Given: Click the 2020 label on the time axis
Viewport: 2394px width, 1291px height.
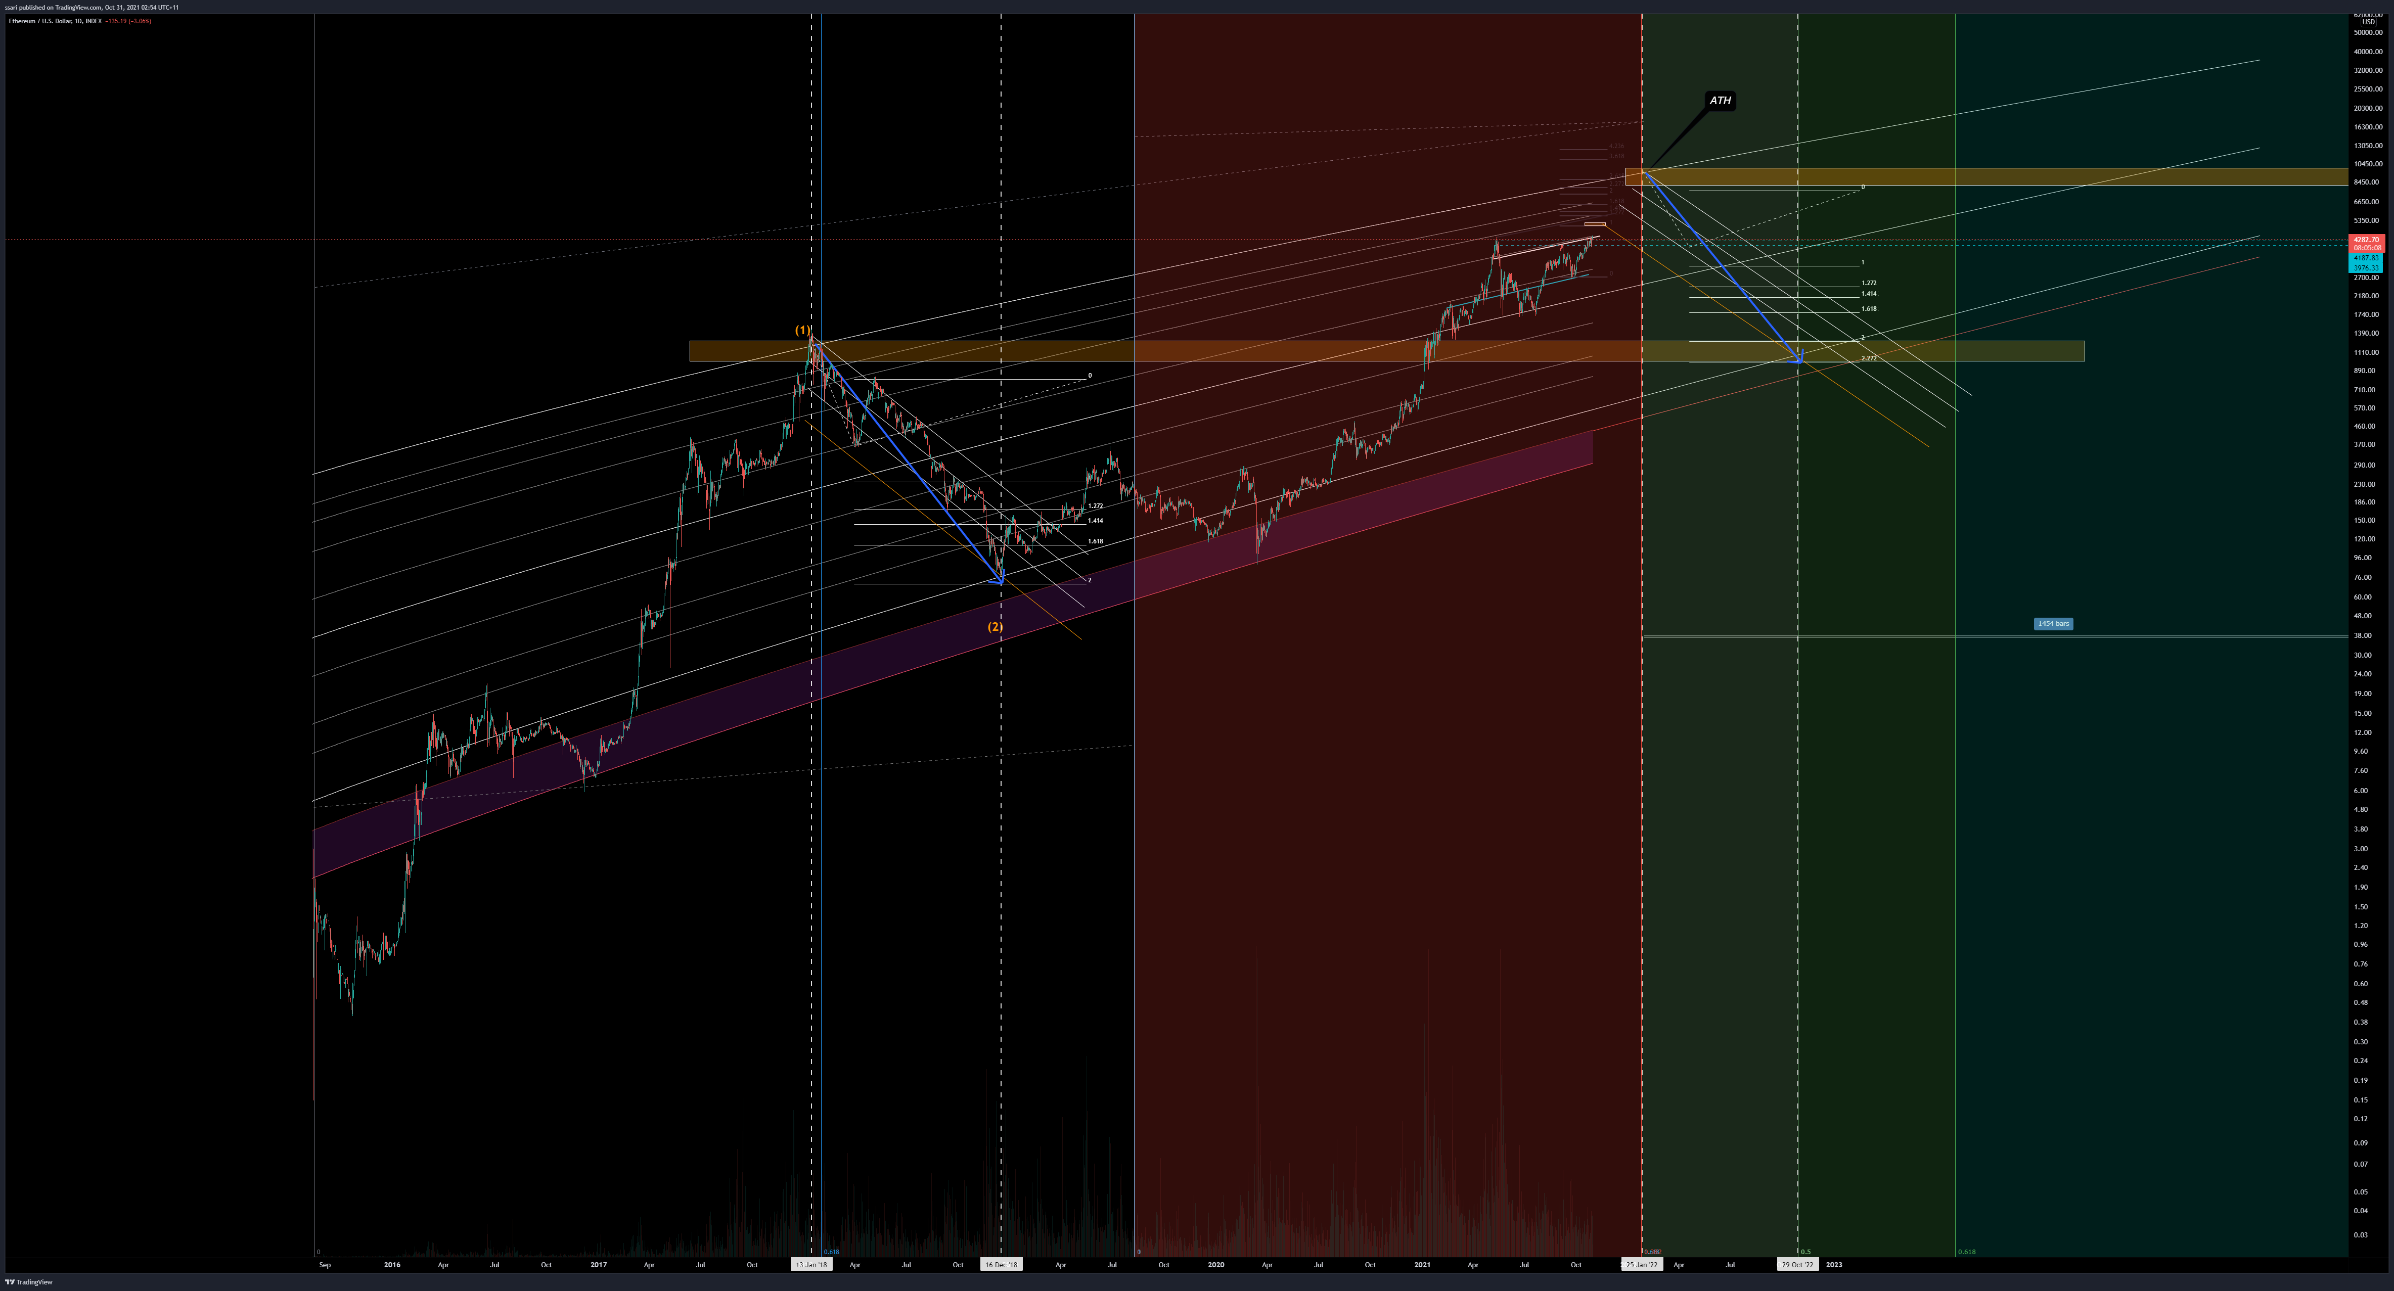Looking at the screenshot, I should tap(1215, 1264).
